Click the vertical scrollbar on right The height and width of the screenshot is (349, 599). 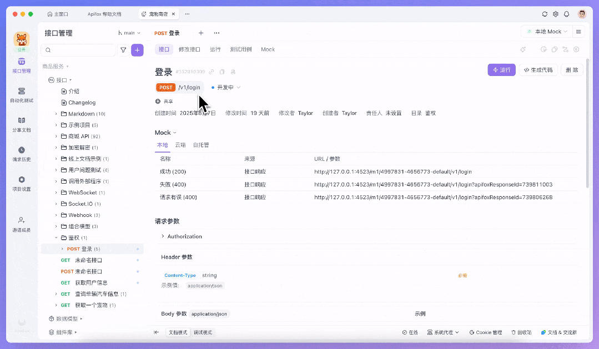pyautogui.click(x=587, y=123)
